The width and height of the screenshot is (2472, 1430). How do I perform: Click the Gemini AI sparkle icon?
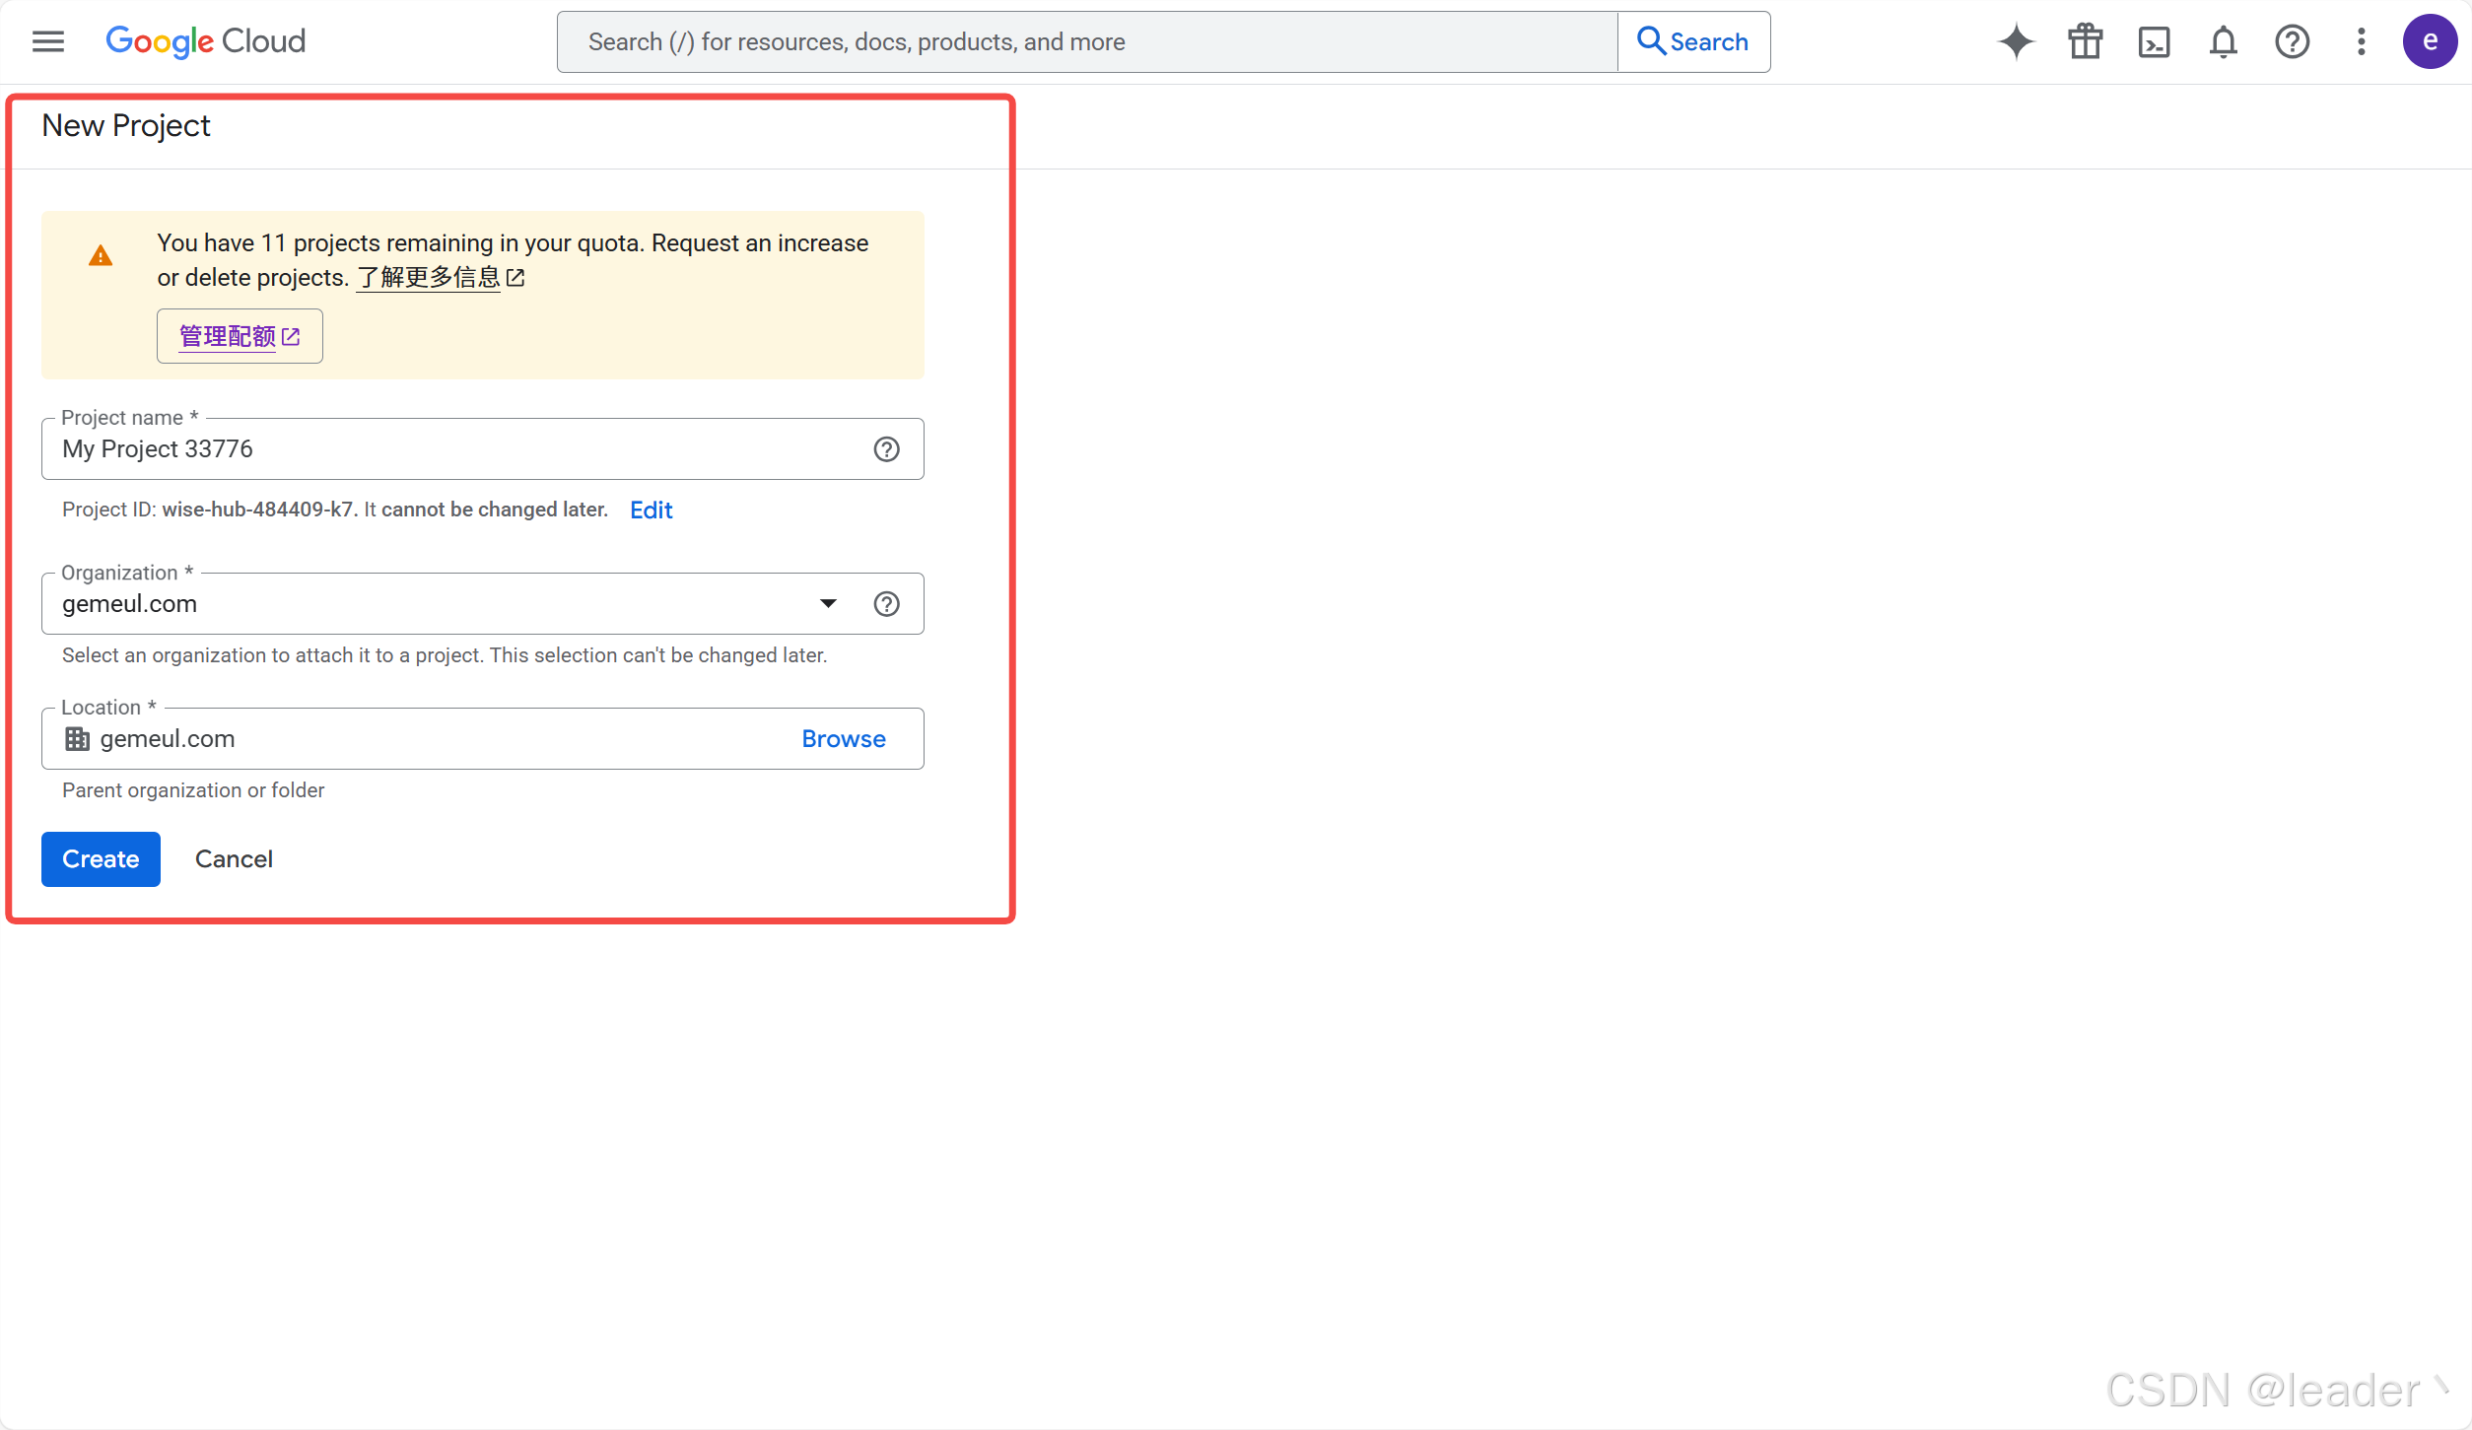[x=2016, y=41]
